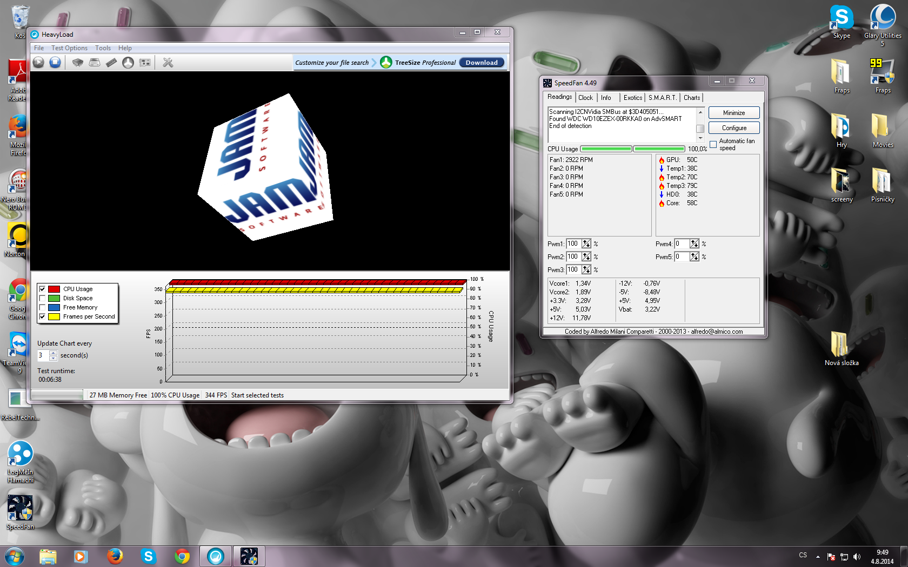Click the green Disk Space color swatch

coord(54,298)
